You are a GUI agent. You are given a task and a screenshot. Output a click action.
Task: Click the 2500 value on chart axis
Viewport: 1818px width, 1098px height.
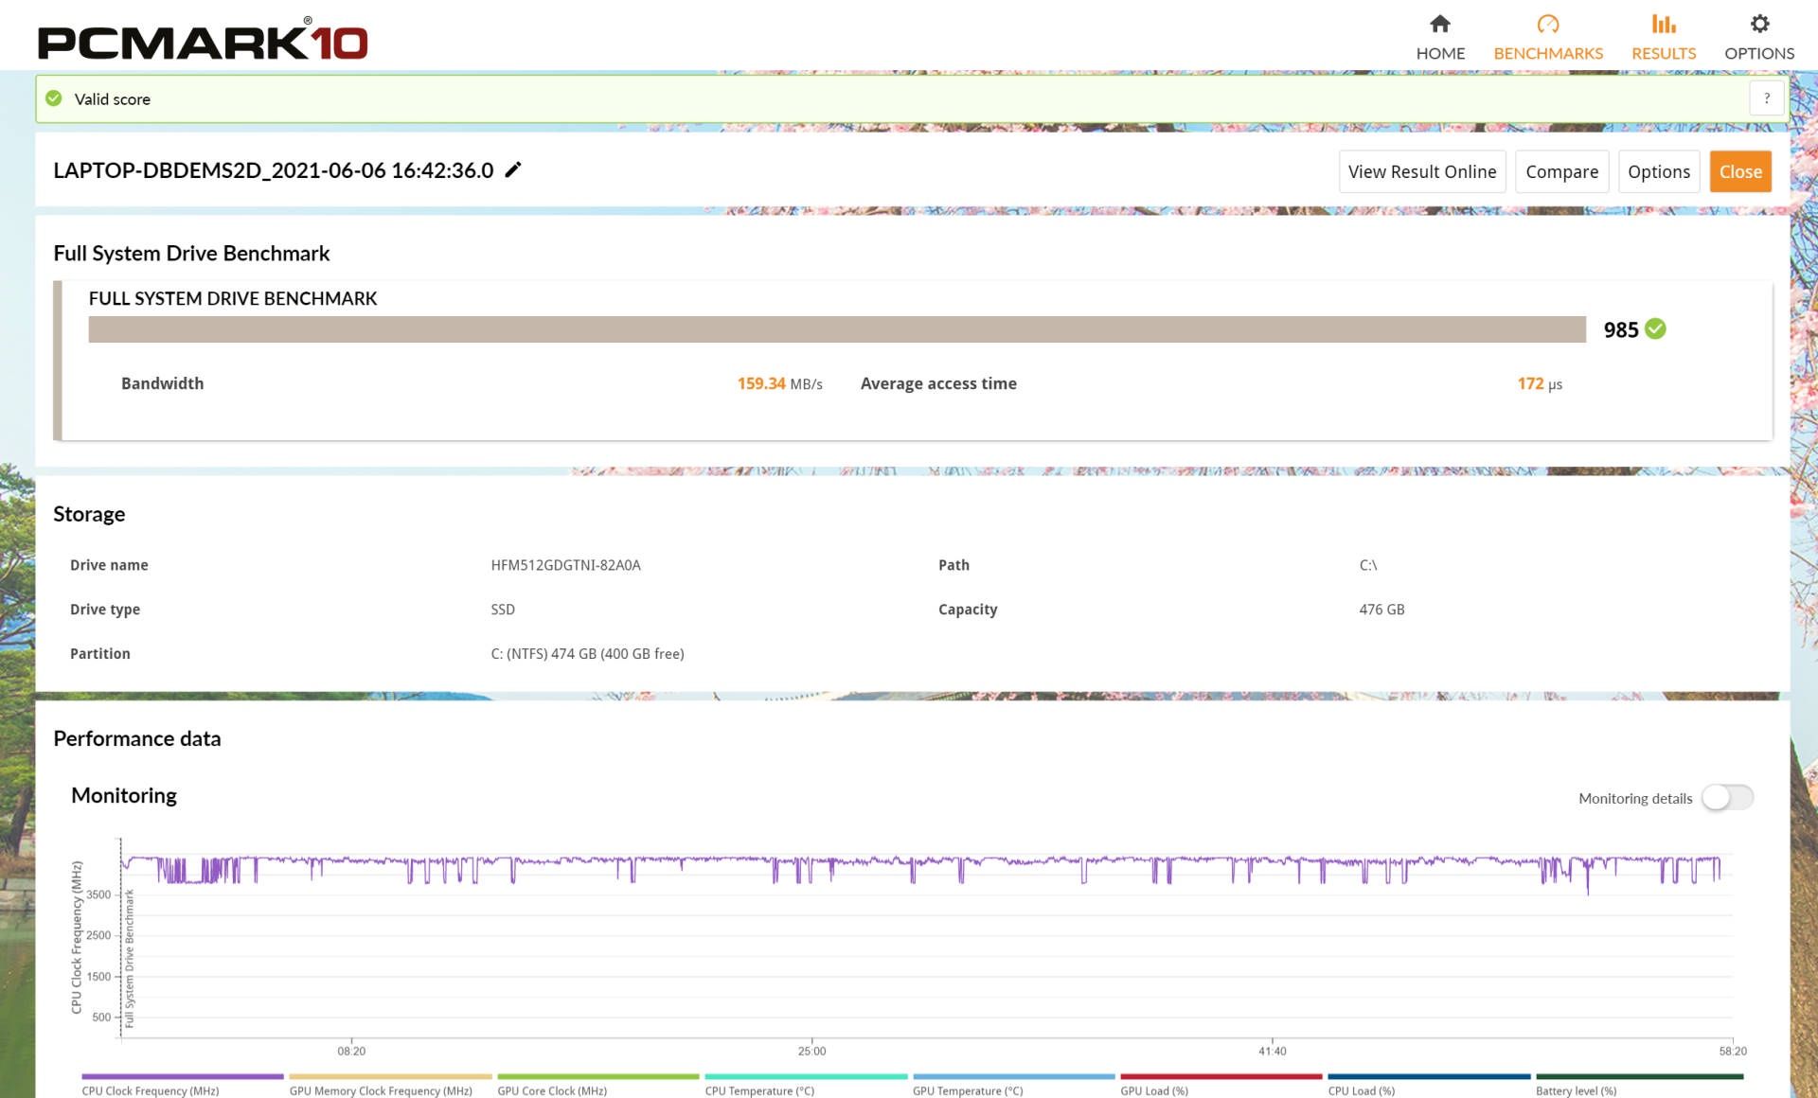(x=98, y=935)
